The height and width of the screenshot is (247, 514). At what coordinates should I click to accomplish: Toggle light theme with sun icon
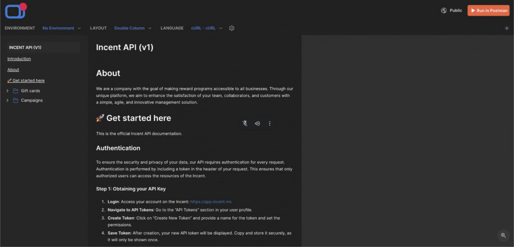[507, 28]
